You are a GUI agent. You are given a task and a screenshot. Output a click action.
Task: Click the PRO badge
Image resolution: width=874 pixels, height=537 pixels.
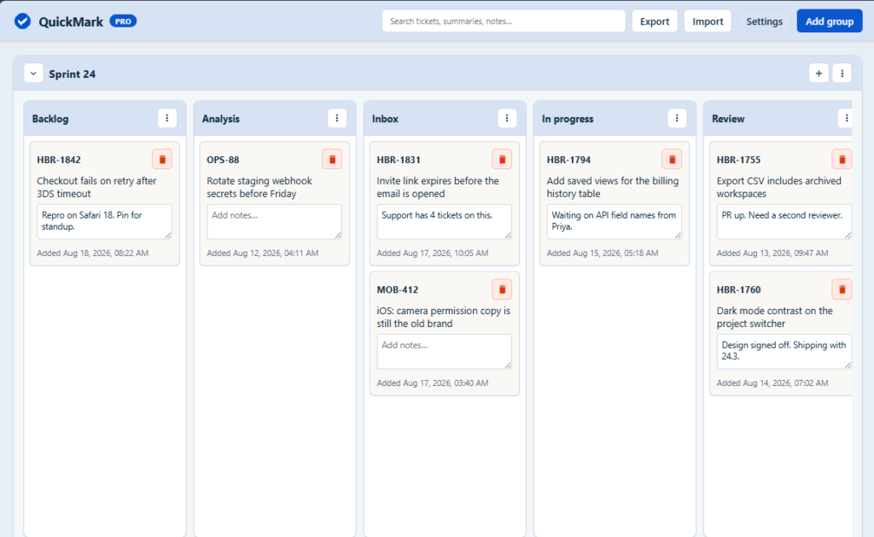tap(123, 21)
